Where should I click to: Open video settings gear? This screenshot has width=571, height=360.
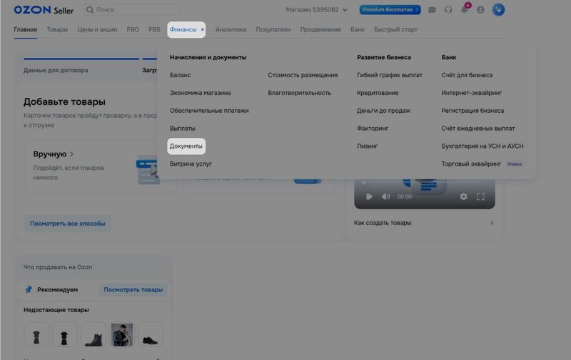(x=463, y=196)
